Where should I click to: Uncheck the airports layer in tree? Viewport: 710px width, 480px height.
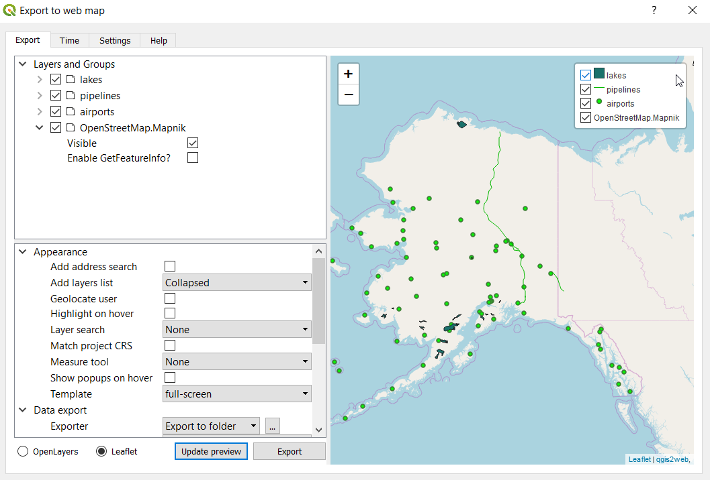coord(56,112)
